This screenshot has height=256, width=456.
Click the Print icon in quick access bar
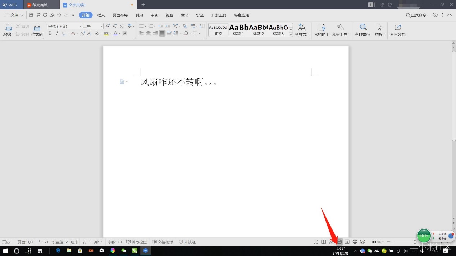point(45,15)
